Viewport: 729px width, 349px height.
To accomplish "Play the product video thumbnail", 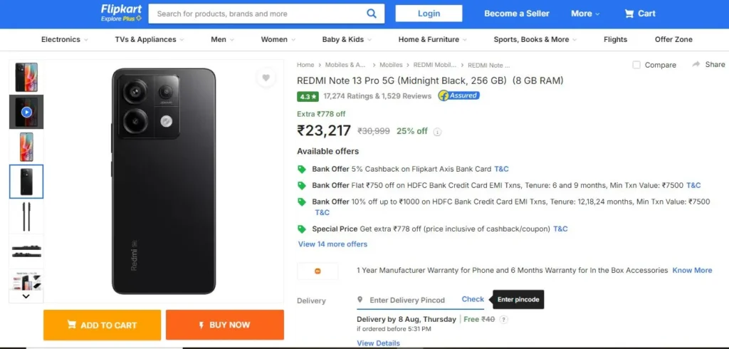I will (x=26, y=112).
